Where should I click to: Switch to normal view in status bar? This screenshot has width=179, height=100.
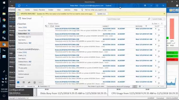(135, 86)
